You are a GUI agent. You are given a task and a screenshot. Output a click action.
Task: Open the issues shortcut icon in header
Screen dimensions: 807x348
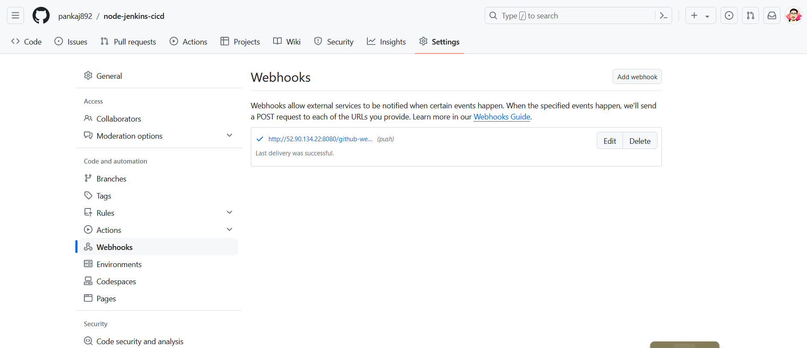[729, 16]
